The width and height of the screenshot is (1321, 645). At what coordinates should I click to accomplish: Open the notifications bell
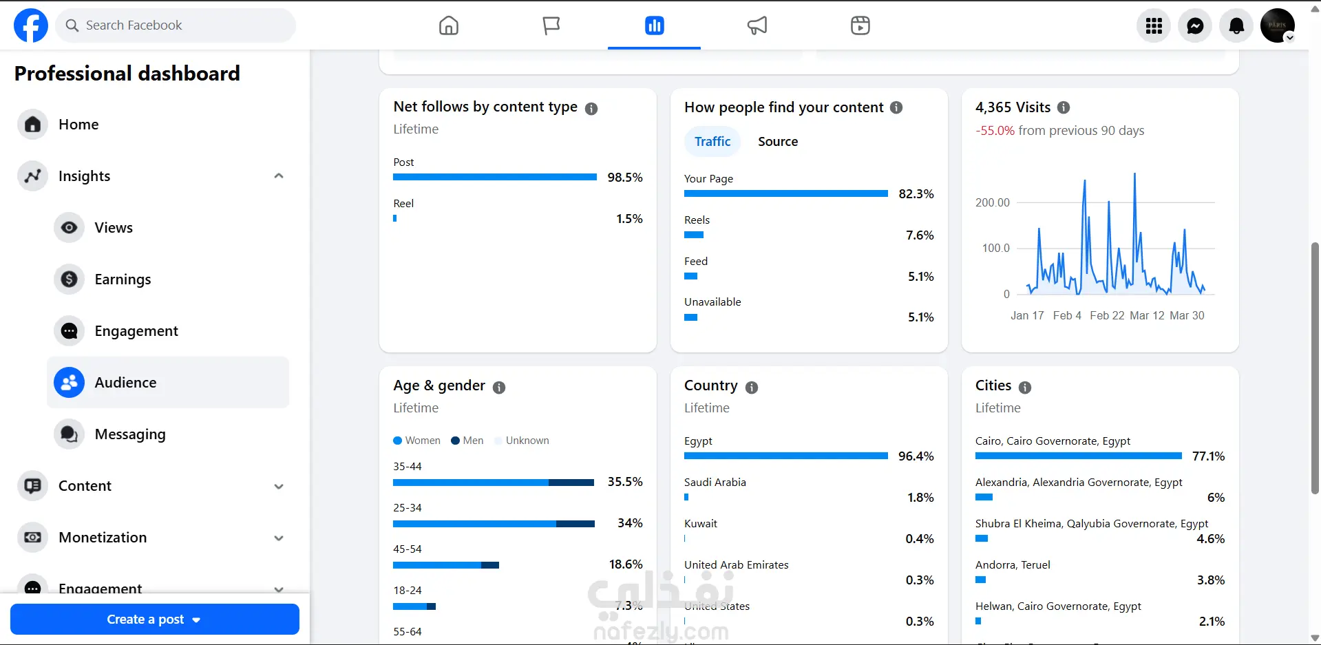coord(1236,26)
